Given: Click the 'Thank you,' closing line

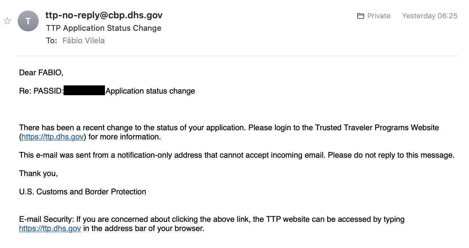Looking at the screenshot, I should tap(39, 173).
